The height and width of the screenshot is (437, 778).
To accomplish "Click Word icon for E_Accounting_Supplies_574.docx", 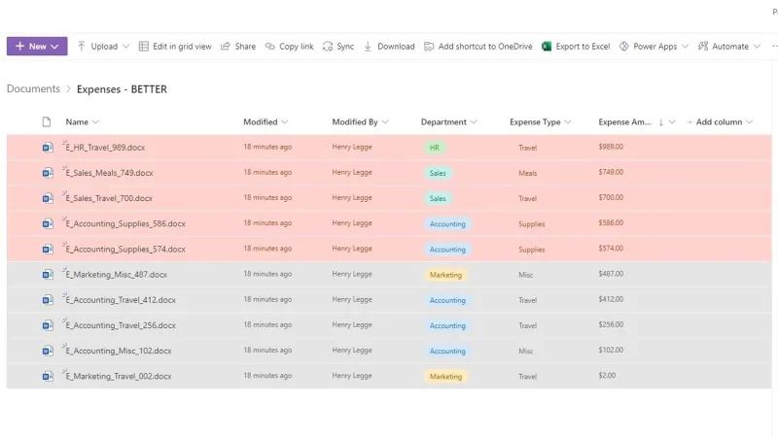I will coord(48,249).
